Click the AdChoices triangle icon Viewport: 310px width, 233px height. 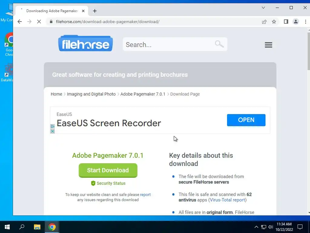(52, 127)
